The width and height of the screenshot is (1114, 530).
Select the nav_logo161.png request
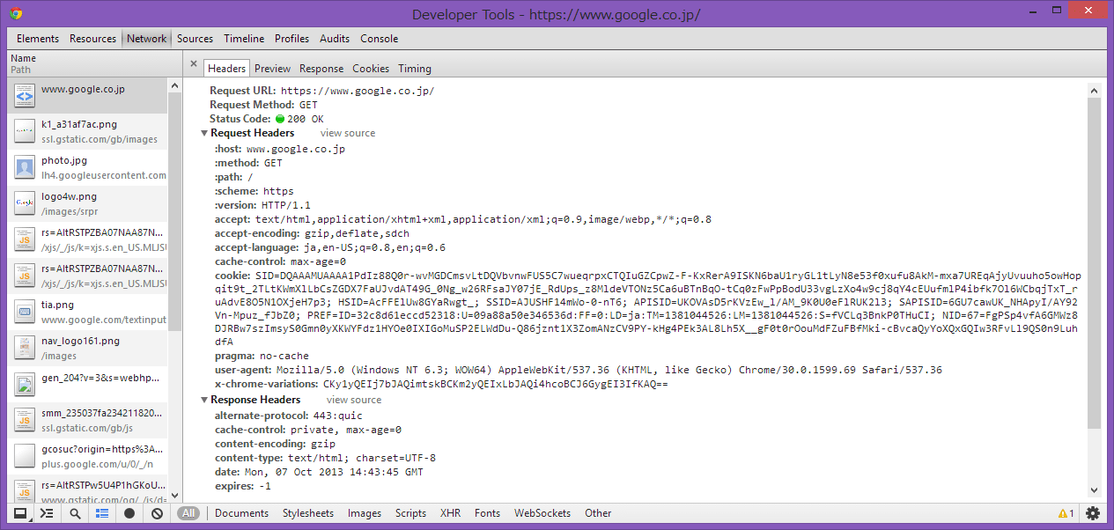(x=86, y=348)
